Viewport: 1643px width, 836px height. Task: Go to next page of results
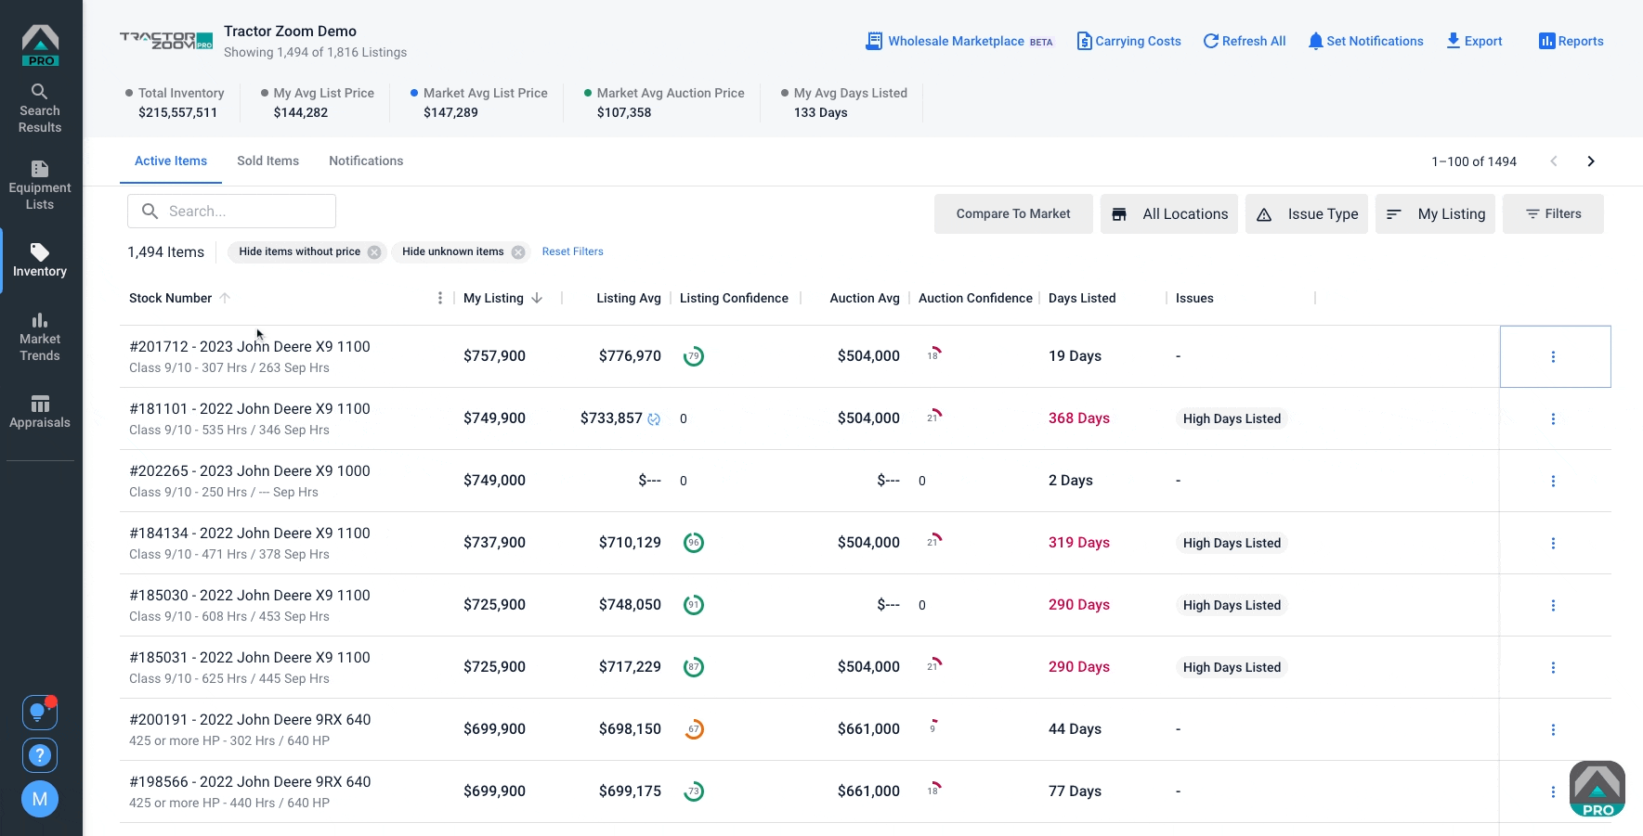(1591, 161)
